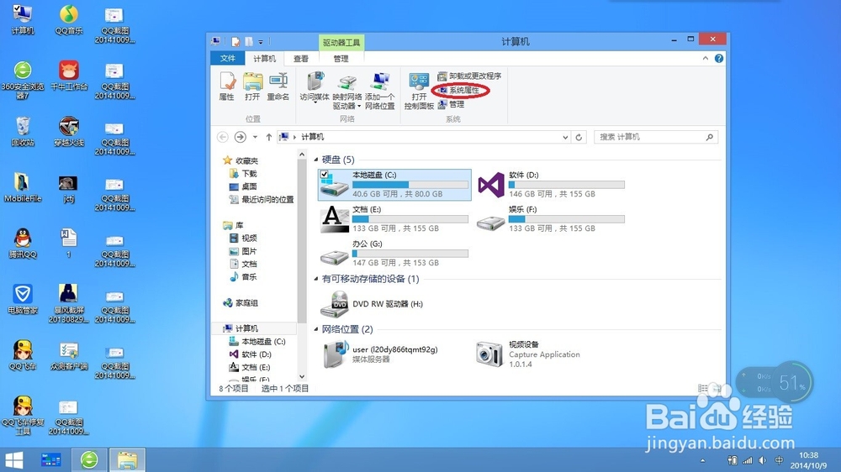Screen dimensions: 841x472
Task: Click the 属性 ribbon icon
Action: 227,87
